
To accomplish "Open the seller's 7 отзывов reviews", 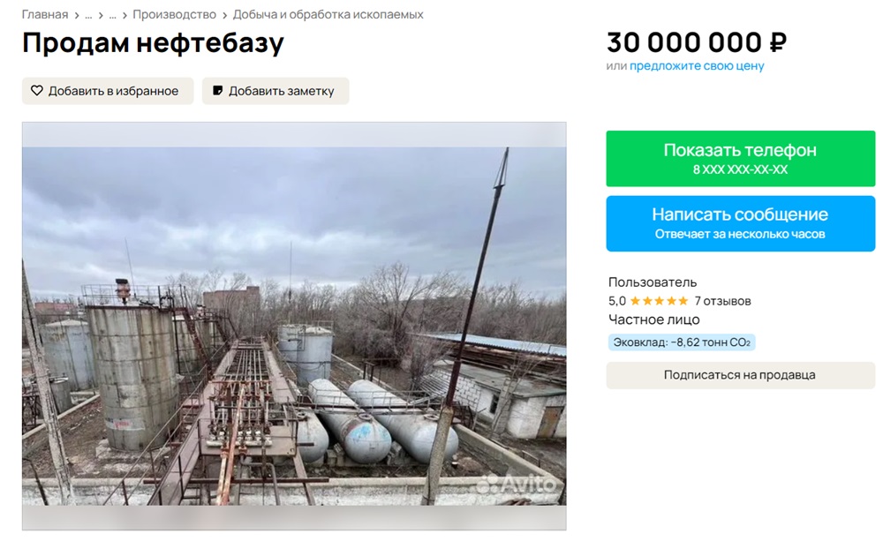I will click(722, 301).
